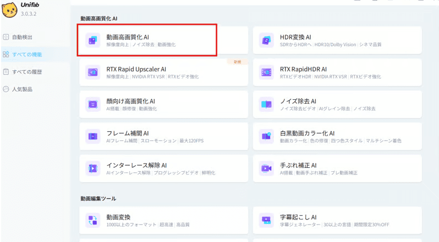Click the フレーム補間 AI icon
Viewport: 439px width, 242px height.
[92, 137]
